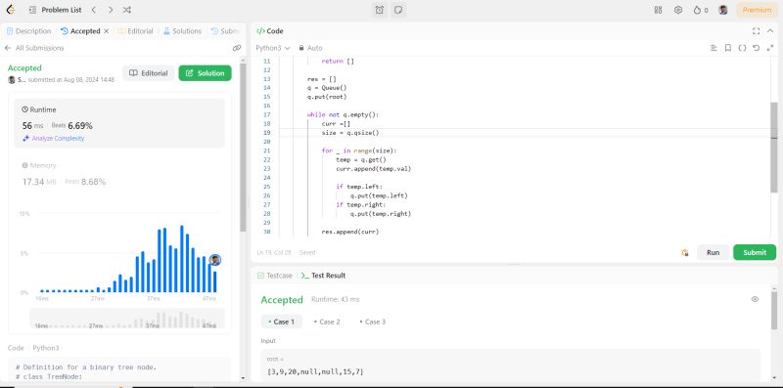Reset code with the undo arrow icon
Screen dimensions: 783x388
tap(756, 48)
